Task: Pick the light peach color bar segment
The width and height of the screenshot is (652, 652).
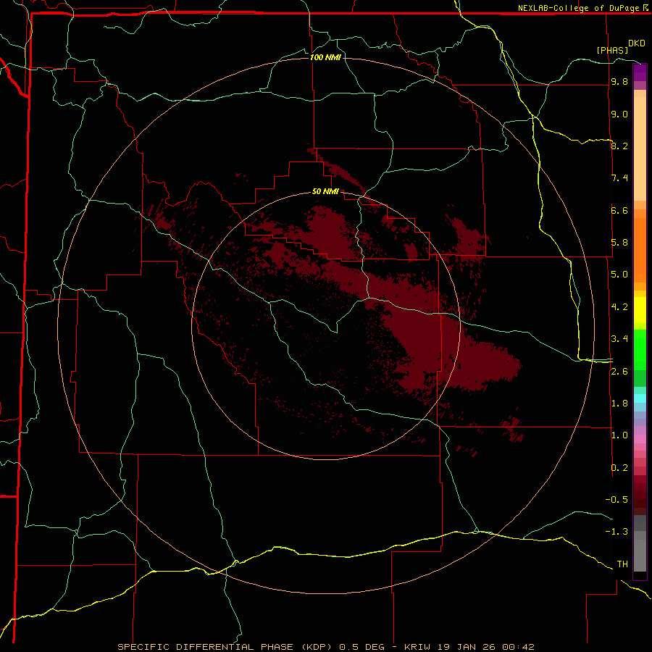Action: (640, 149)
